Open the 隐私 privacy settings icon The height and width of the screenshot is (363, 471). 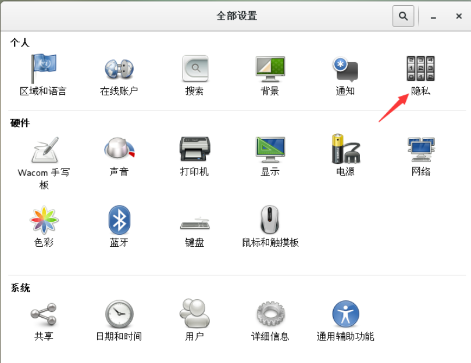tap(420, 69)
